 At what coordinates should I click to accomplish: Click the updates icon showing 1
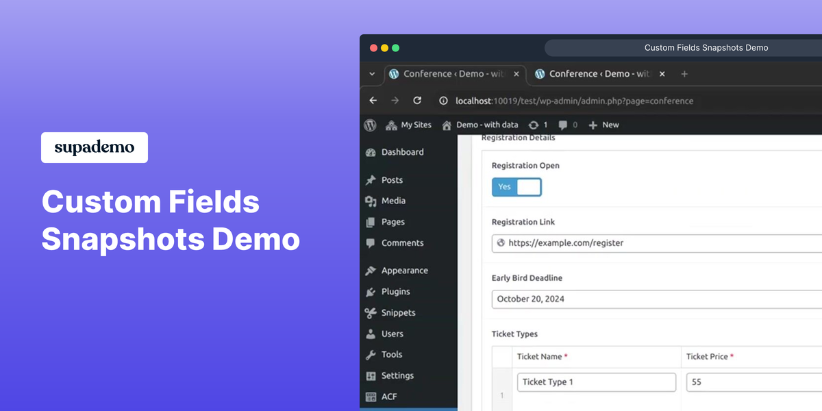tap(538, 125)
